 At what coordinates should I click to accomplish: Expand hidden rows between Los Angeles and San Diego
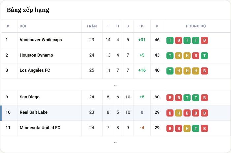pos(115,85)
